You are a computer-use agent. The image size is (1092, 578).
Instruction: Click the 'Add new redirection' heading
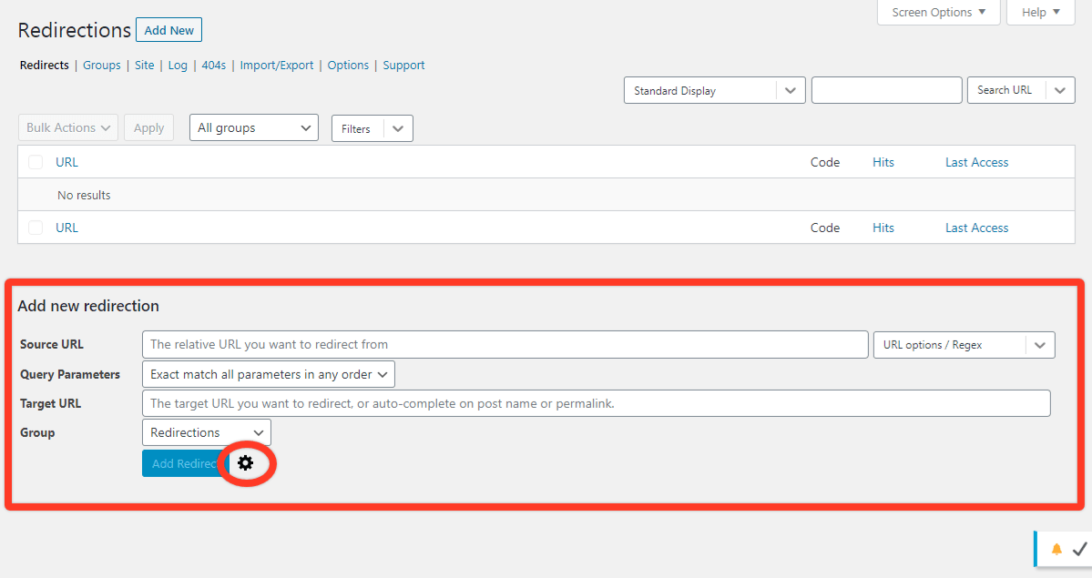click(x=88, y=306)
